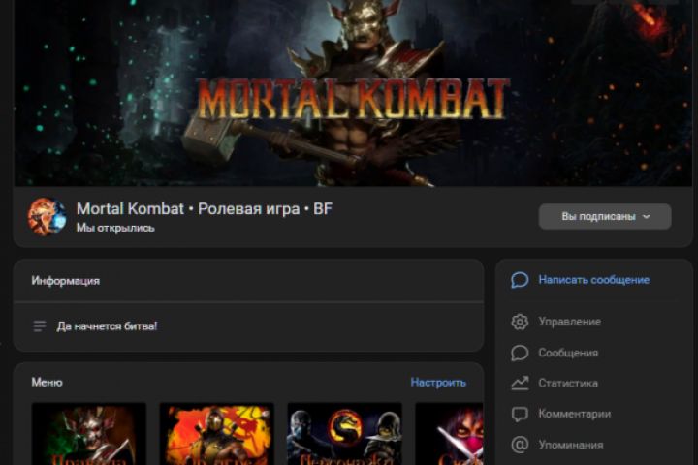This screenshot has width=698, height=465.
Task: Open Статистика in the sidebar
Action: (568, 383)
